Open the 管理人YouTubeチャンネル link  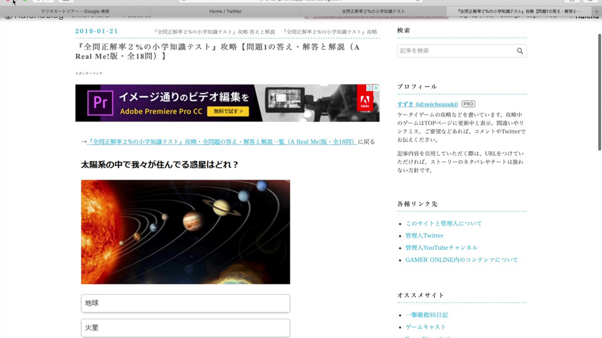(x=441, y=248)
